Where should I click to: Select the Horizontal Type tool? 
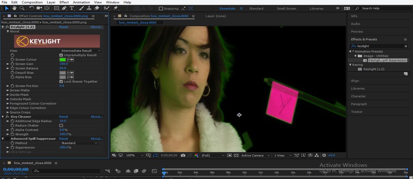click(72, 8)
